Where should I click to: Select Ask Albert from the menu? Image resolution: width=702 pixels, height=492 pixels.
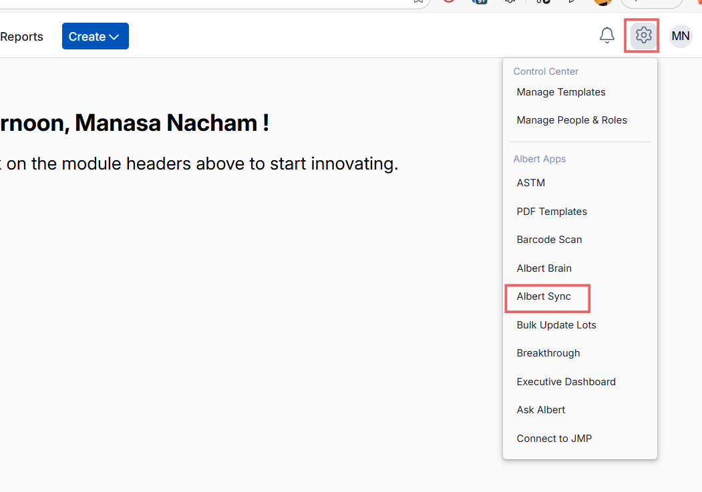click(541, 410)
